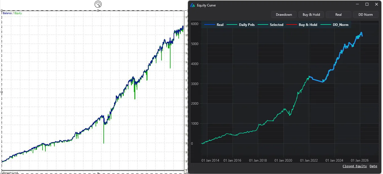This screenshot has height=174, width=383.
Task: Click the Real view button
Action: (338, 14)
